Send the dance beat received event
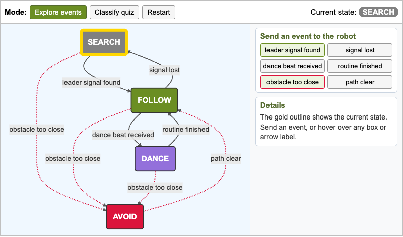Viewport: 403px width, 237px height. [x=293, y=66]
